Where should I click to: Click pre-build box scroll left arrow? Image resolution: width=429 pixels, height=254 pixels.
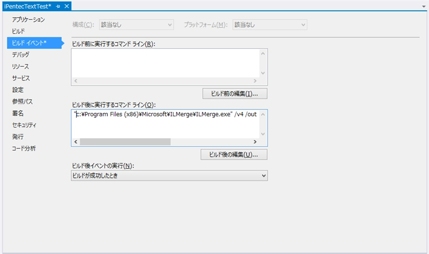tap(76, 81)
